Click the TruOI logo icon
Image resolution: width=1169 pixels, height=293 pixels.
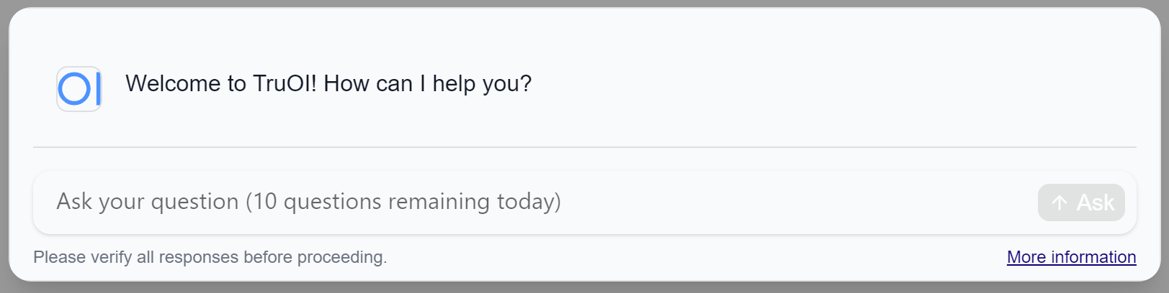tap(79, 89)
